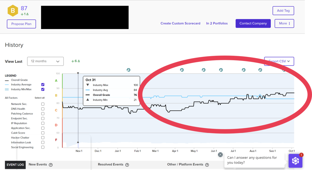The height and width of the screenshot is (170, 312).
Task: Click the Contact Company button
Action: (253, 24)
